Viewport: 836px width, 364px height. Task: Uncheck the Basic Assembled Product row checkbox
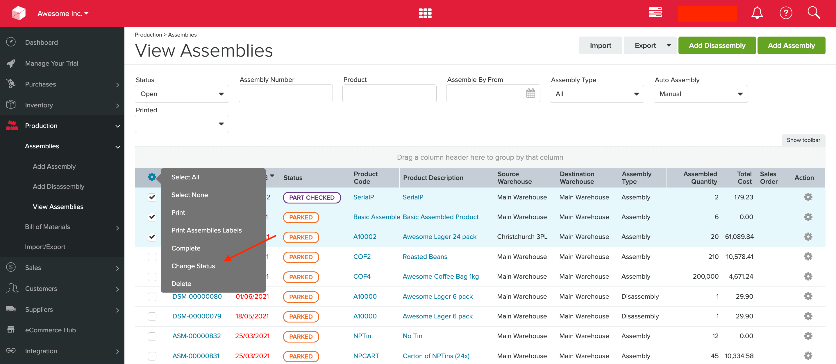point(152,217)
